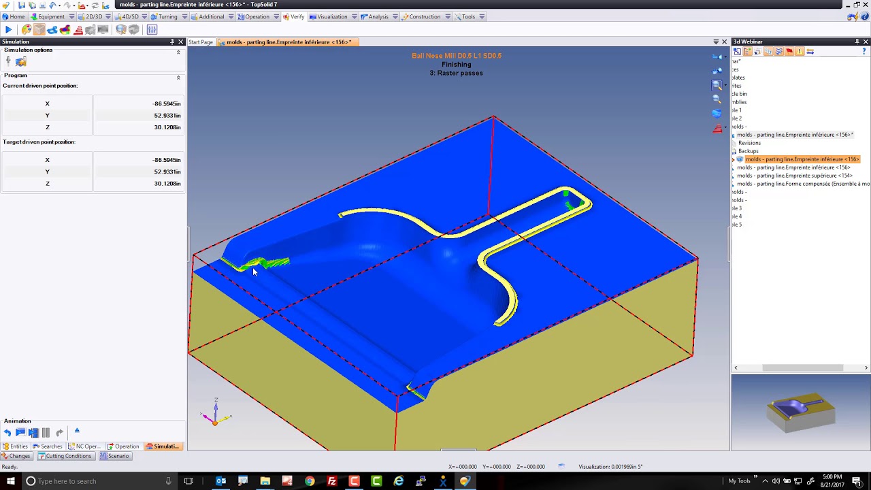Click the top camera-view icon in the viewport toolbar
Screen dimensions: 871x490
click(x=717, y=56)
